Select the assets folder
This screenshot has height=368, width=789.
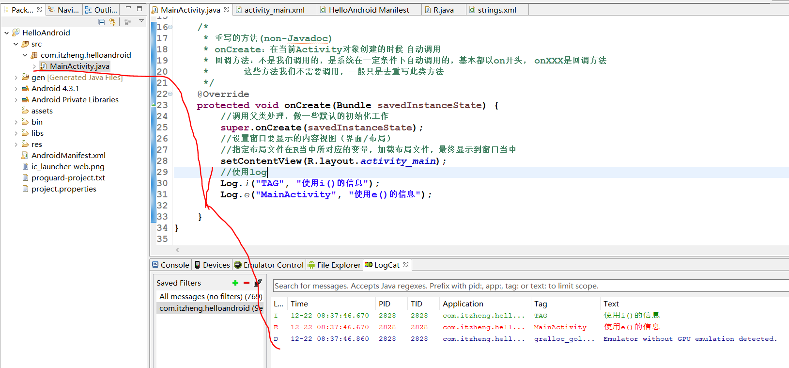[x=42, y=111]
